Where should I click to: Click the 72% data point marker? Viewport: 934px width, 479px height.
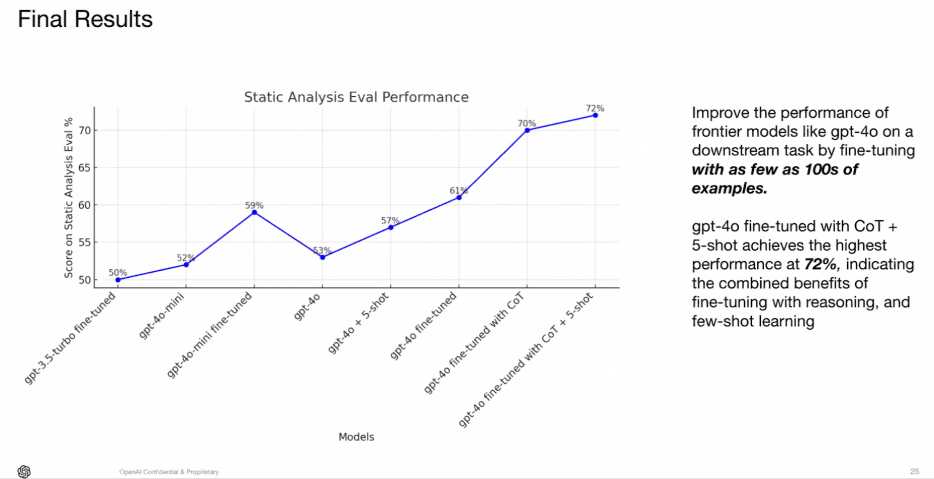[x=595, y=115]
